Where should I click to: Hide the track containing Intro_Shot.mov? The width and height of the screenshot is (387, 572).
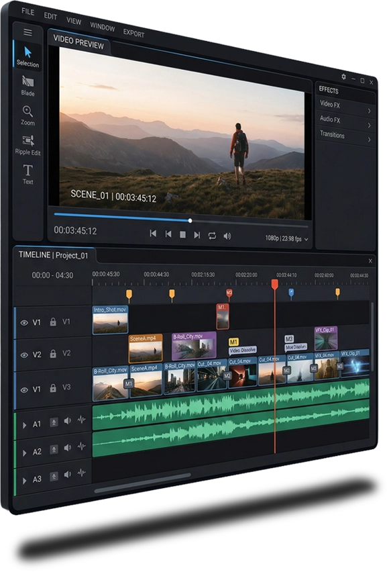tap(24, 323)
